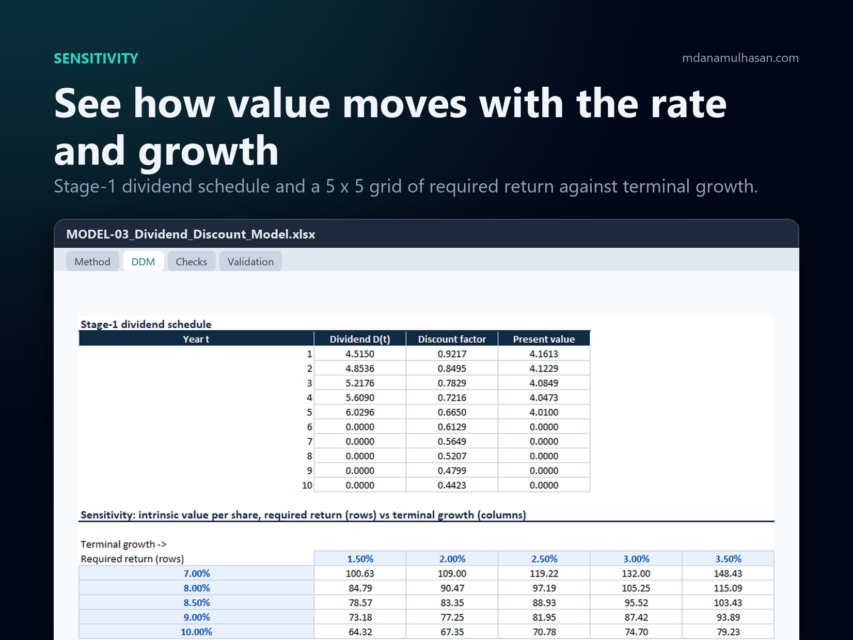Click dividend cell 4.8536 for year 2

pyautogui.click(x=360, y=369)
